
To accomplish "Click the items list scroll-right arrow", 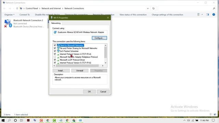I will pyautogui.click(x=103, y=66).
